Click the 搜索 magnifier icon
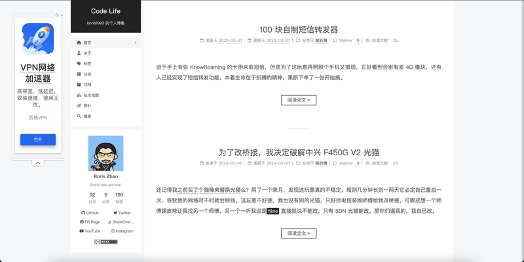 point(79,116)
